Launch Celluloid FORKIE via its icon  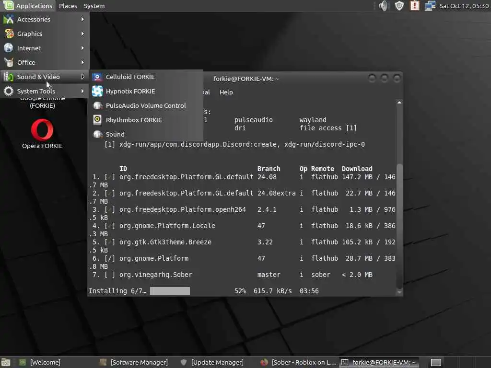[x=97, y=77]
